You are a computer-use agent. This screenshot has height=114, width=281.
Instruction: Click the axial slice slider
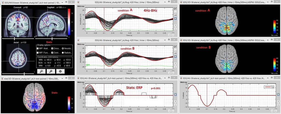point(18,73)
